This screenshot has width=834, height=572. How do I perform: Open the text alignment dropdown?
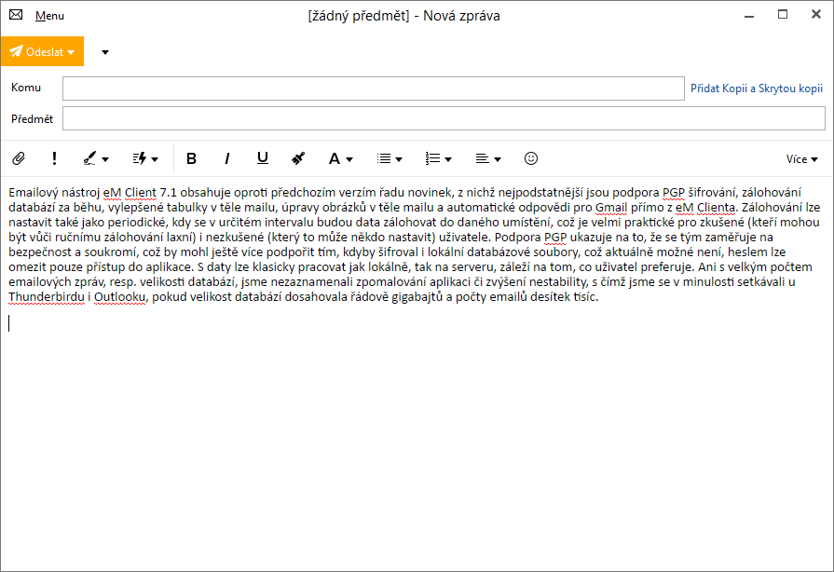click(x=488, y=158)
